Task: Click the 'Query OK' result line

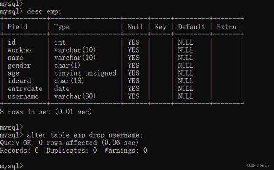Action: click(69, 143)
